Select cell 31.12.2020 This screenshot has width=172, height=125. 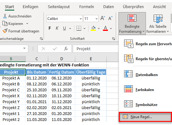coord(62,102)
